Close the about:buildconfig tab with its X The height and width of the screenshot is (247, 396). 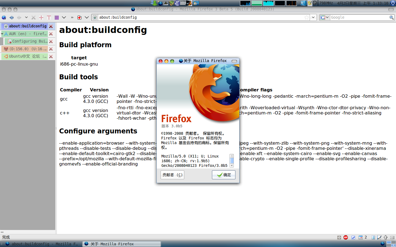[51, 26]
